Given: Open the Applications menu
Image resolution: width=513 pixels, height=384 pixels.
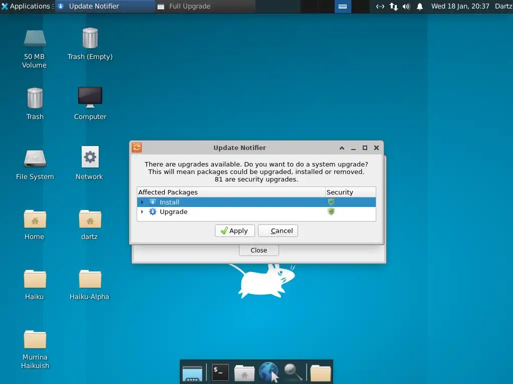Looking at the screenshot, I should point(27,6).
